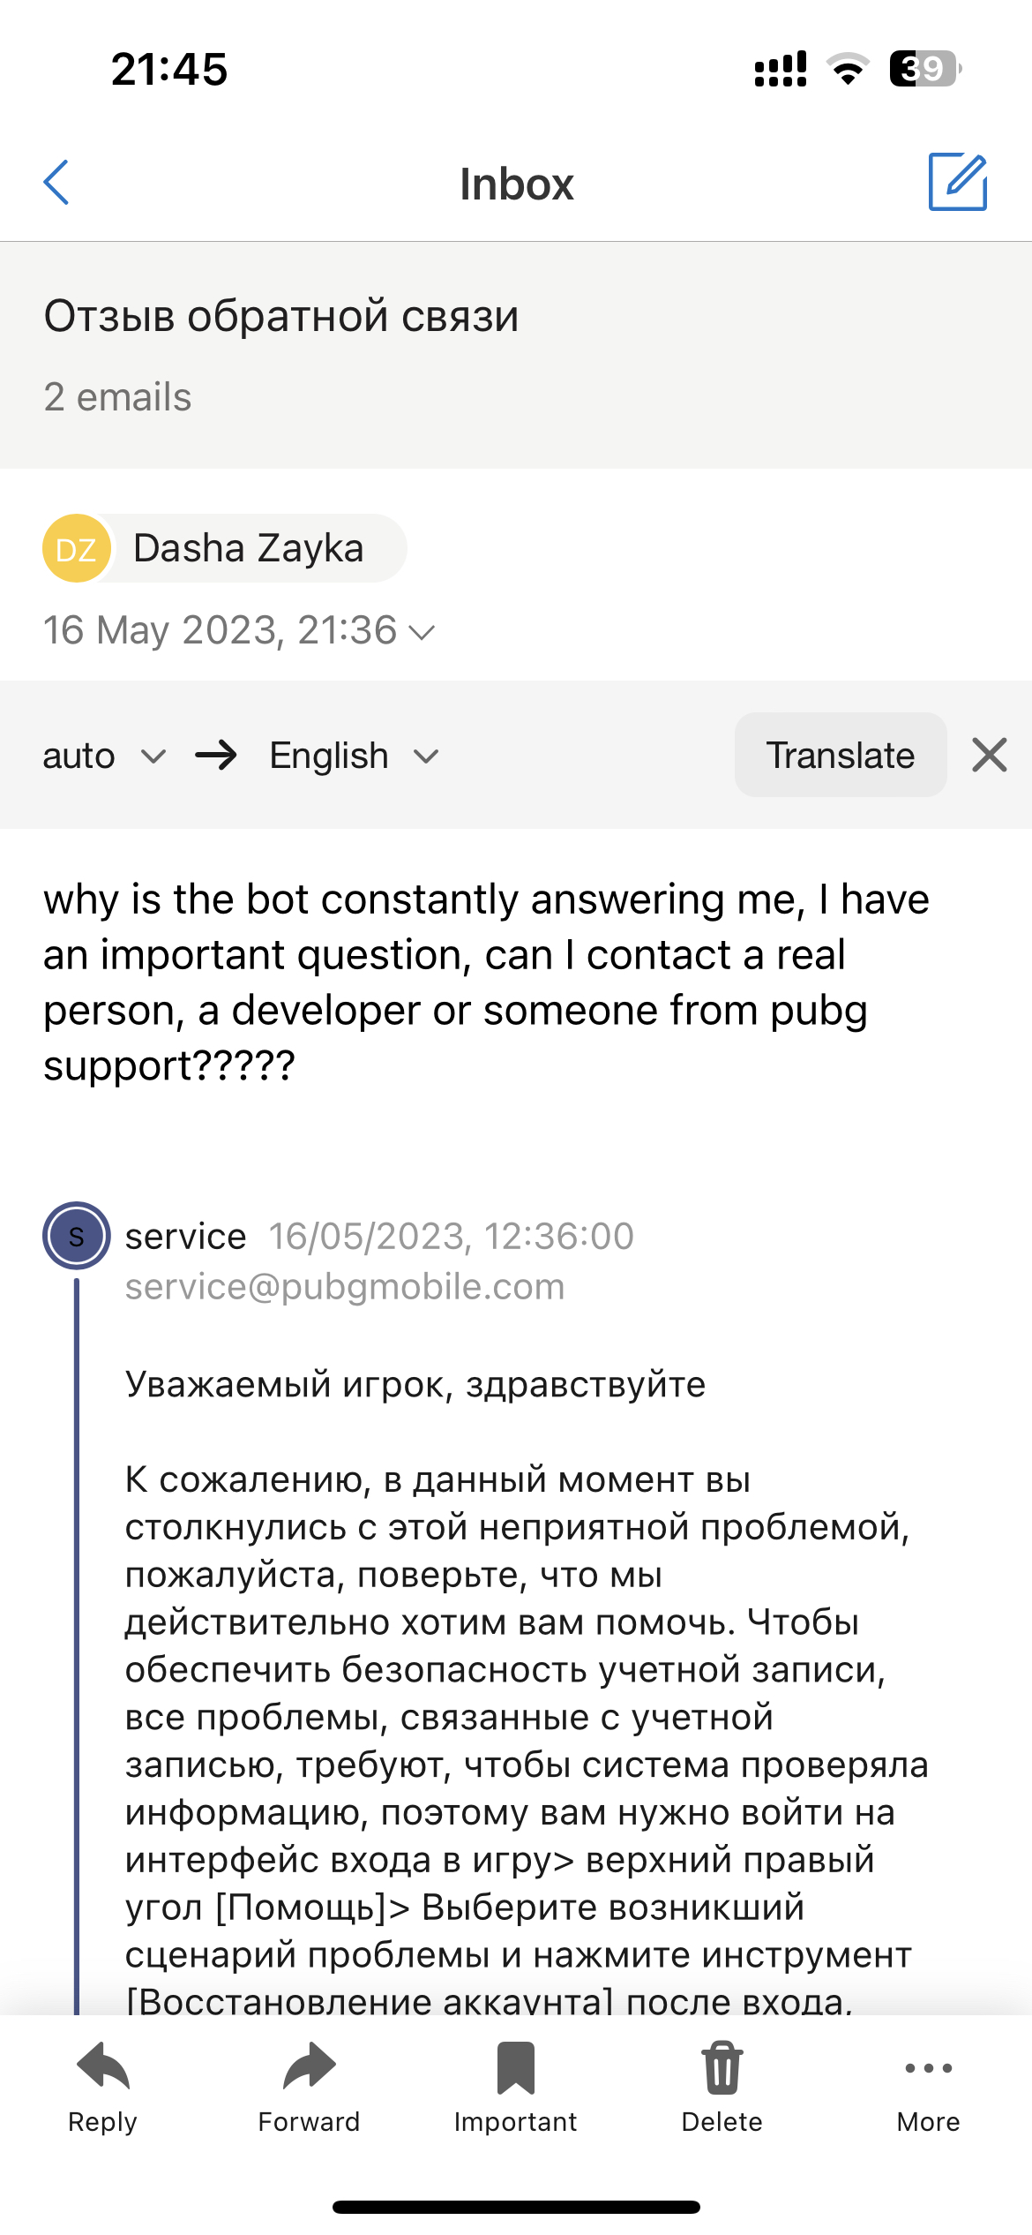Tap the back arrow to Inbox list
The image size is (1032, 2235).
click(x=56, y=183)
